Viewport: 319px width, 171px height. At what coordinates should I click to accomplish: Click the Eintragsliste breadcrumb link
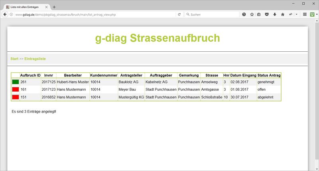35,58
